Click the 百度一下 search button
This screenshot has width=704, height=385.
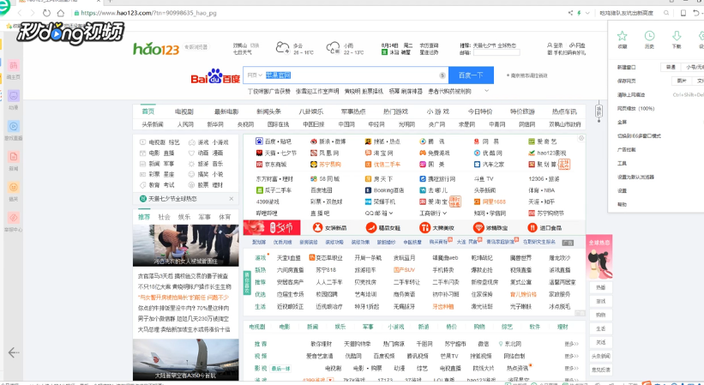tap(471, 75)
